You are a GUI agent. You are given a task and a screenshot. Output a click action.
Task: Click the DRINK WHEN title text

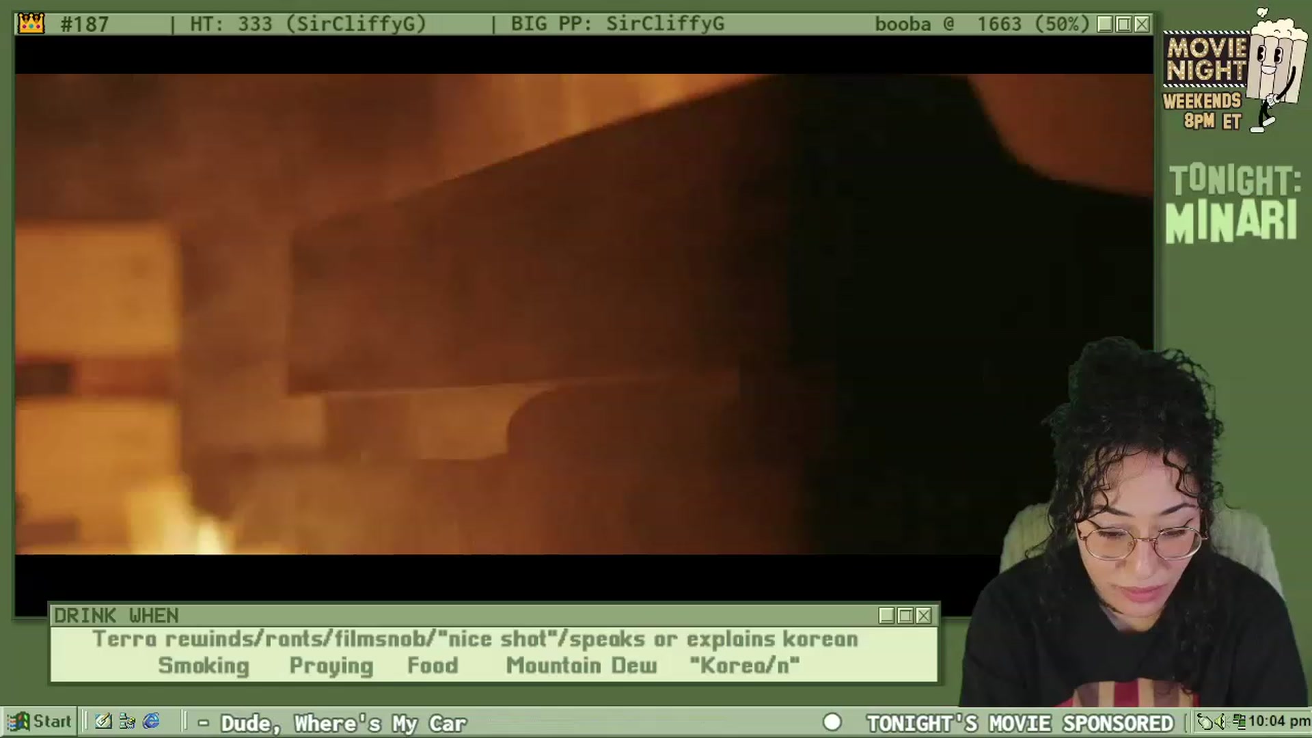(x=116, y=616)
